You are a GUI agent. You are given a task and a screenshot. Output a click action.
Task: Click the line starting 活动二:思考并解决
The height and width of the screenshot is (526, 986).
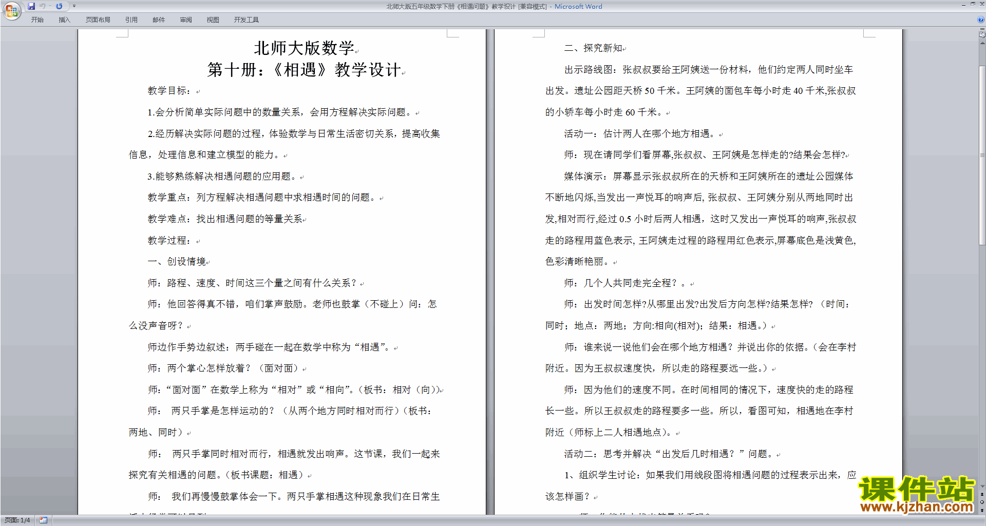pyautogui.click(x=669, y=454)
